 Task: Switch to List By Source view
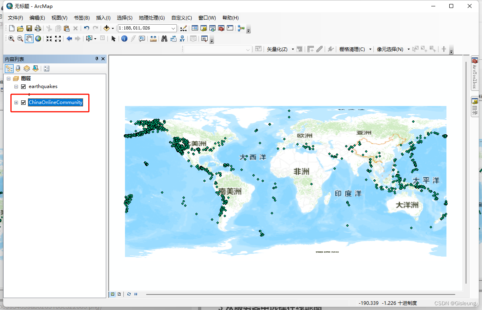(x=18, y=69)
